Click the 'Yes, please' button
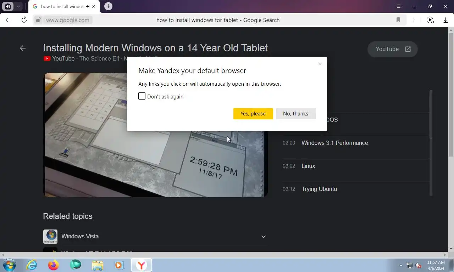Screen dimensions: 454x272 [253, 114]
